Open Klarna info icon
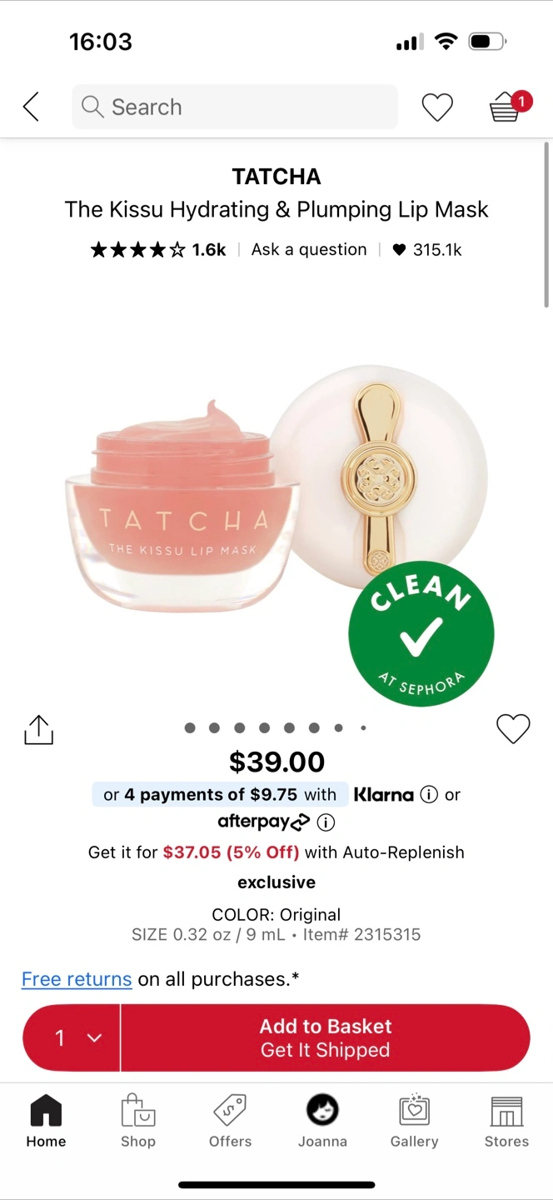The height and width of the screenshot is (1200, 553). point(429,794)
